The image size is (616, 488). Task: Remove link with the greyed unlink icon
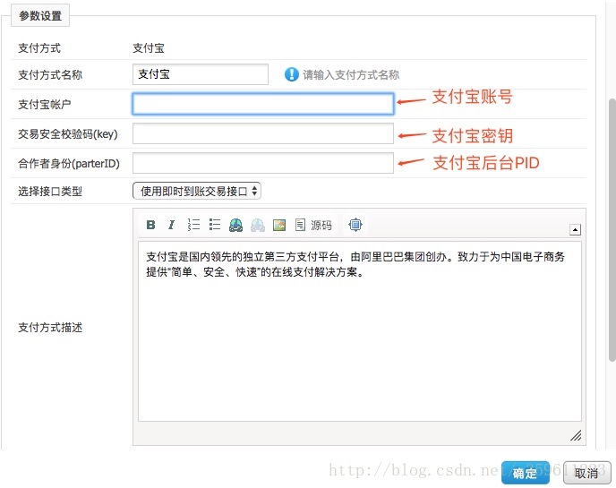point(258,225)
